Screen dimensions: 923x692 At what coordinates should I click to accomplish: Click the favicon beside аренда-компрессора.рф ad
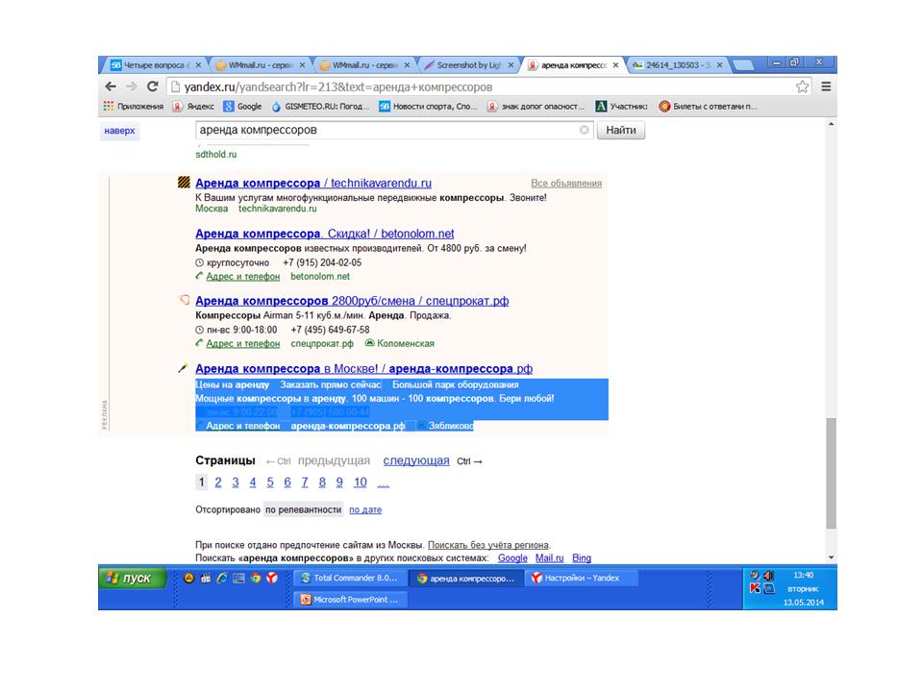click(x=184, y=368)
